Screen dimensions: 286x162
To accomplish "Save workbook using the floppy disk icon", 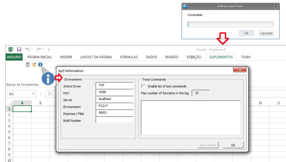I will (x=19, y=49).
